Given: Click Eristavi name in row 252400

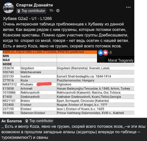Looking at the screenshot, I should click(x=26, y=105).
